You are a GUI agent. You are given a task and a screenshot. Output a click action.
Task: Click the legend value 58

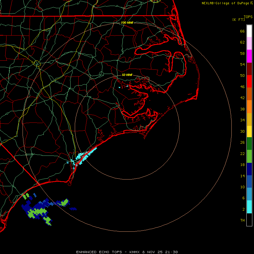click(x=242, y=53)
